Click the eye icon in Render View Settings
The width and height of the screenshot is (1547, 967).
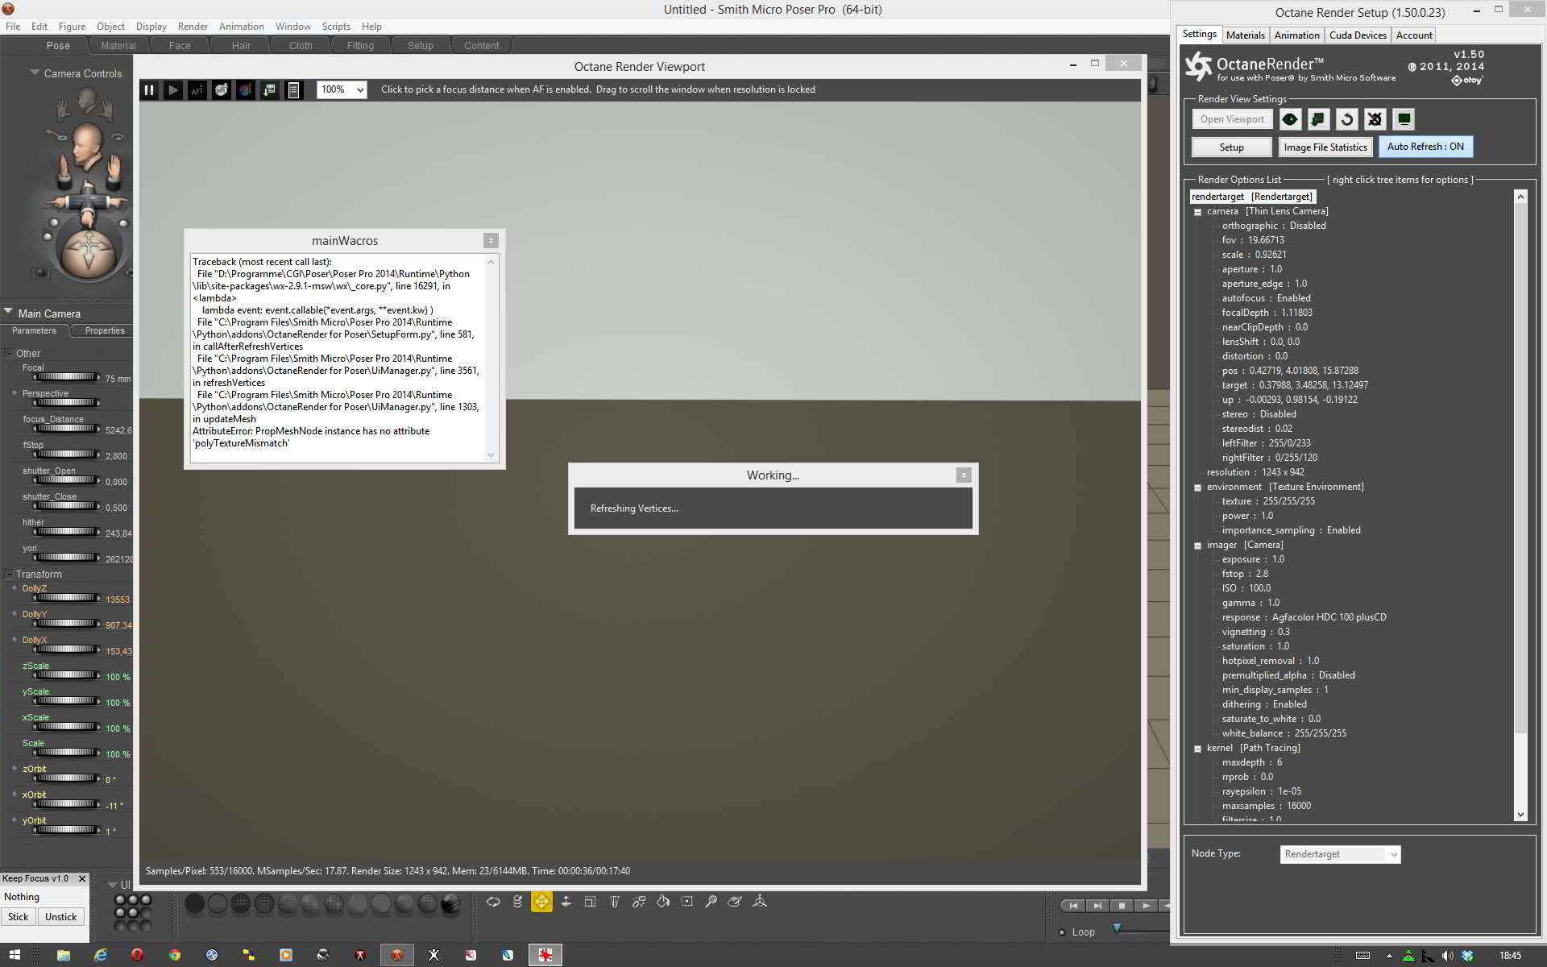pos(1290,119)
